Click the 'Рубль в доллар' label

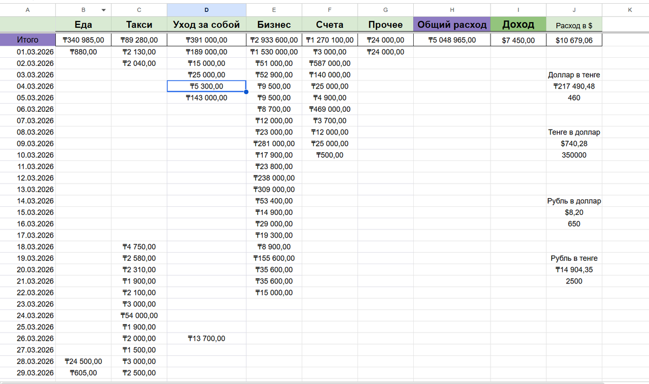574,201
